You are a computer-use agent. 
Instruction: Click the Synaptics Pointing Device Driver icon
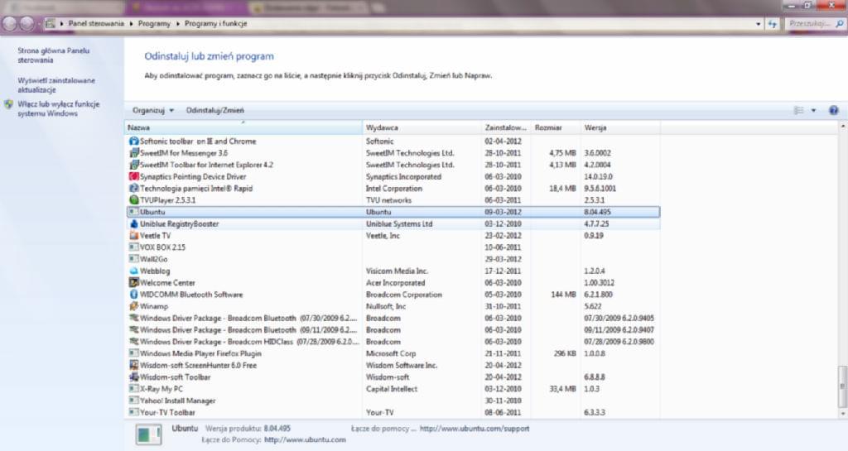point(133,176)
